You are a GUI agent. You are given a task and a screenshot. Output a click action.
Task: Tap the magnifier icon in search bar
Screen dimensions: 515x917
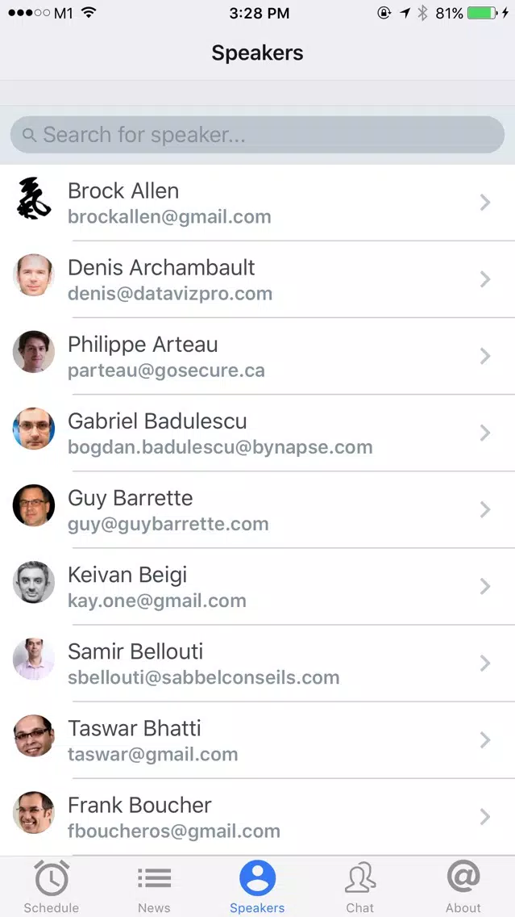tap(29, 135)
